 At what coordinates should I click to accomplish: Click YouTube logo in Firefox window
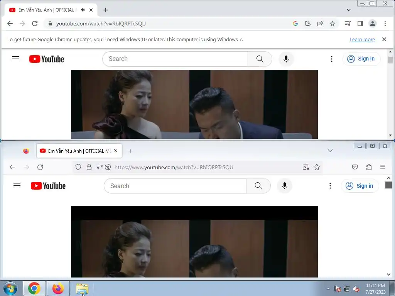click(x=48, y=186)
